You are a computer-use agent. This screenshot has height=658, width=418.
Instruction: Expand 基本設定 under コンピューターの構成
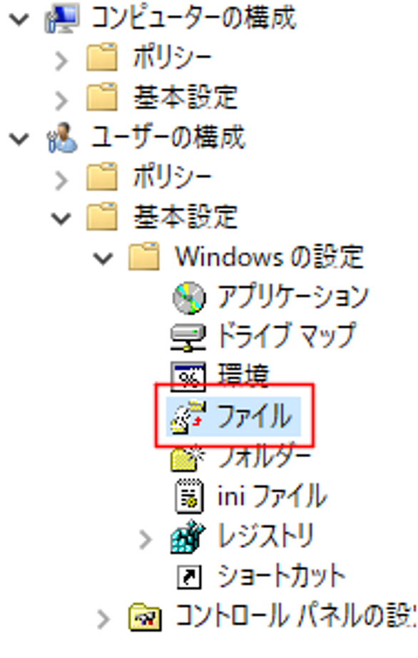coord(61,101)
